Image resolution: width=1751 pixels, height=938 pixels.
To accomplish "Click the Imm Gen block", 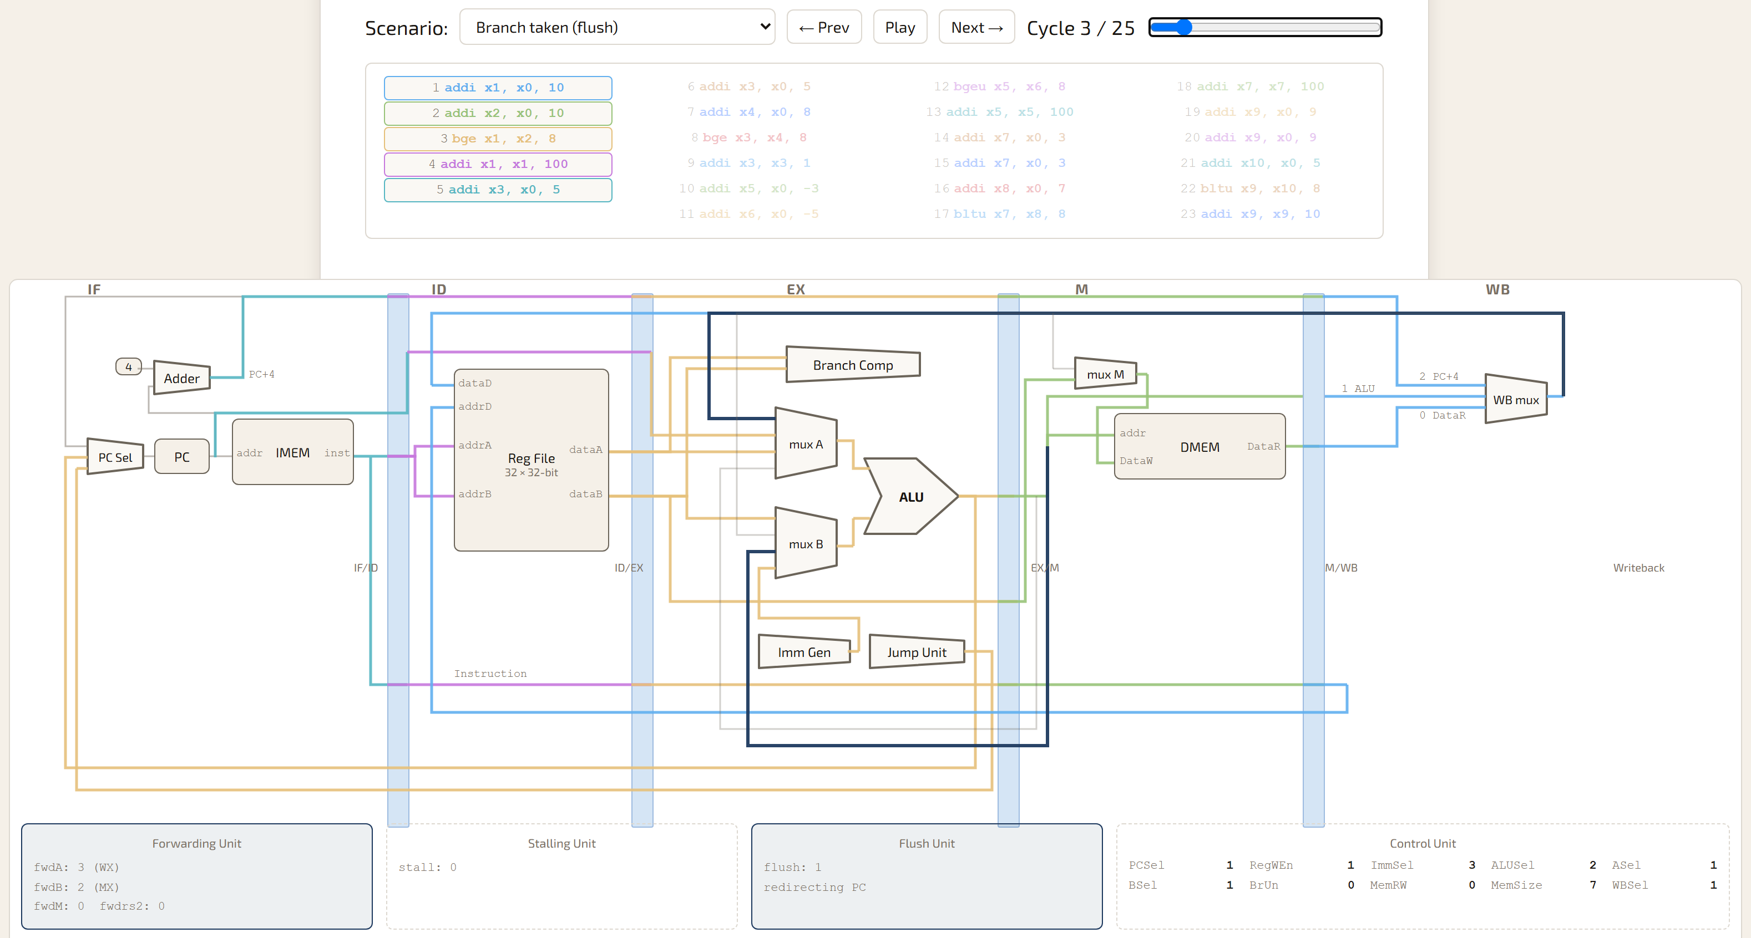I will pyautogui.click(x=804, y=652).
